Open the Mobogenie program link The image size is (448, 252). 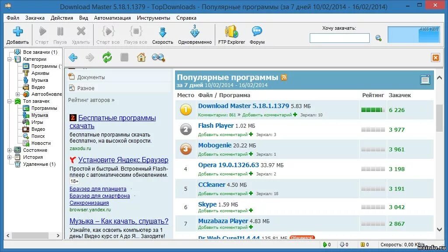(x=214, y=145)
